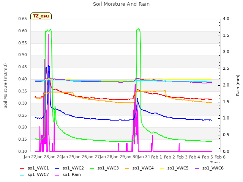Click the 0.10 soil moisture axis value
The image size is (243, 182).
point(23,151)
